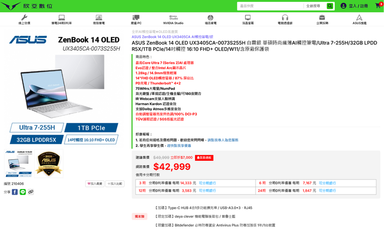Open the desktop PC category icon

[136, 18]
